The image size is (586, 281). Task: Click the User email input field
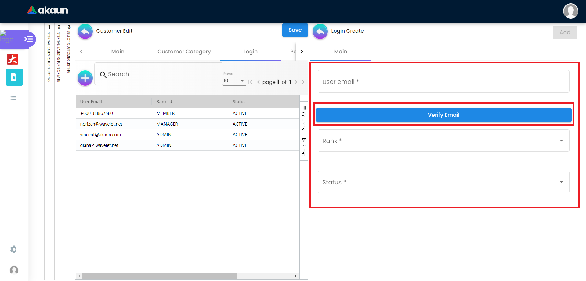pos(443,82)
